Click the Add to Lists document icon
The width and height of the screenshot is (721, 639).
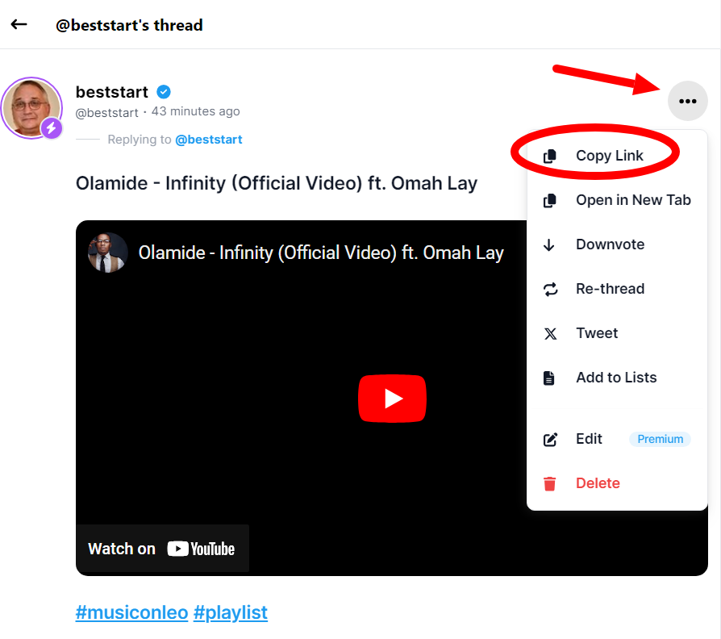pyautogui.click(x=550, y=378)
